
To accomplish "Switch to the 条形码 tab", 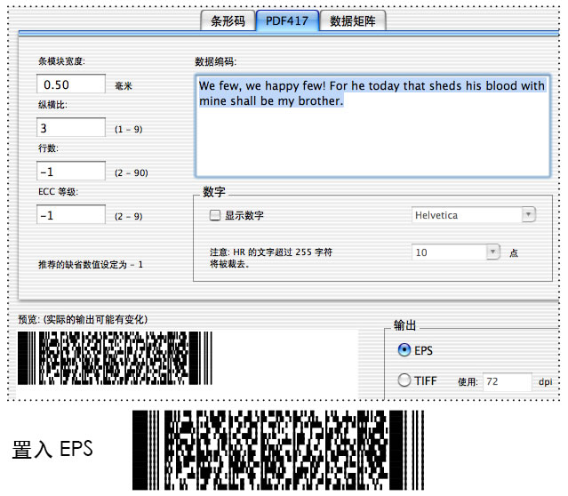I will (x=226, y=21).
